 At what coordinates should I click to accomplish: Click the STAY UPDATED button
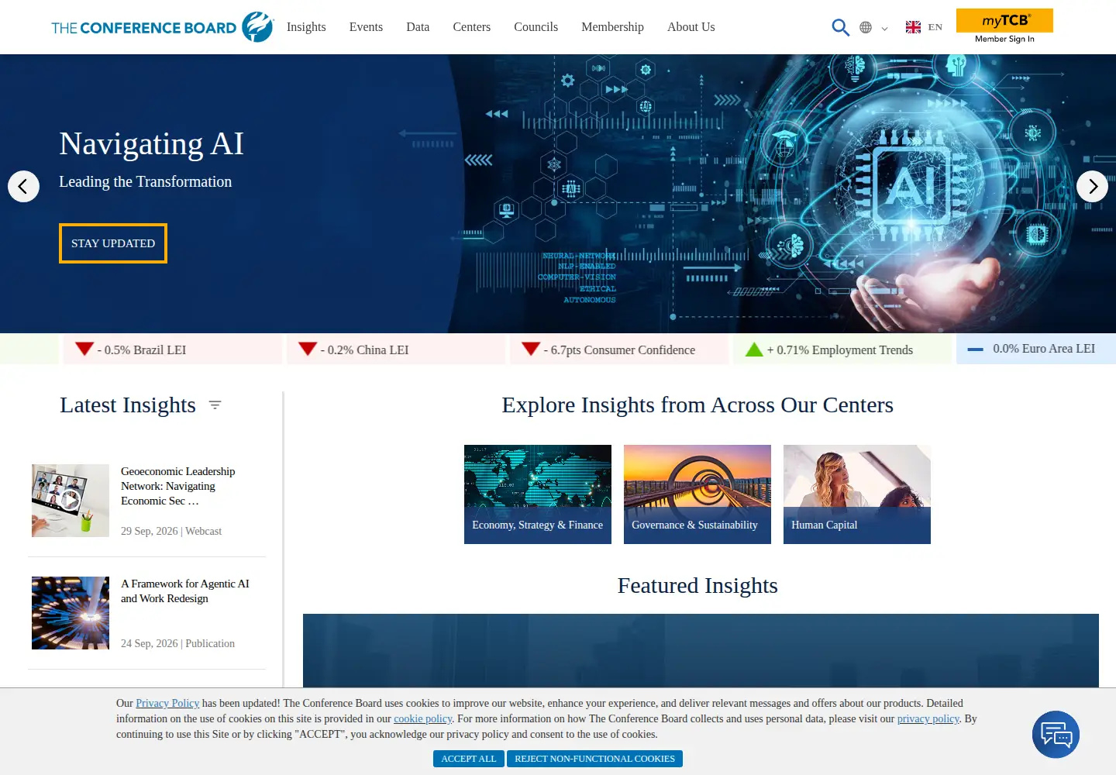pyautogui.click(x=113, y=243)
